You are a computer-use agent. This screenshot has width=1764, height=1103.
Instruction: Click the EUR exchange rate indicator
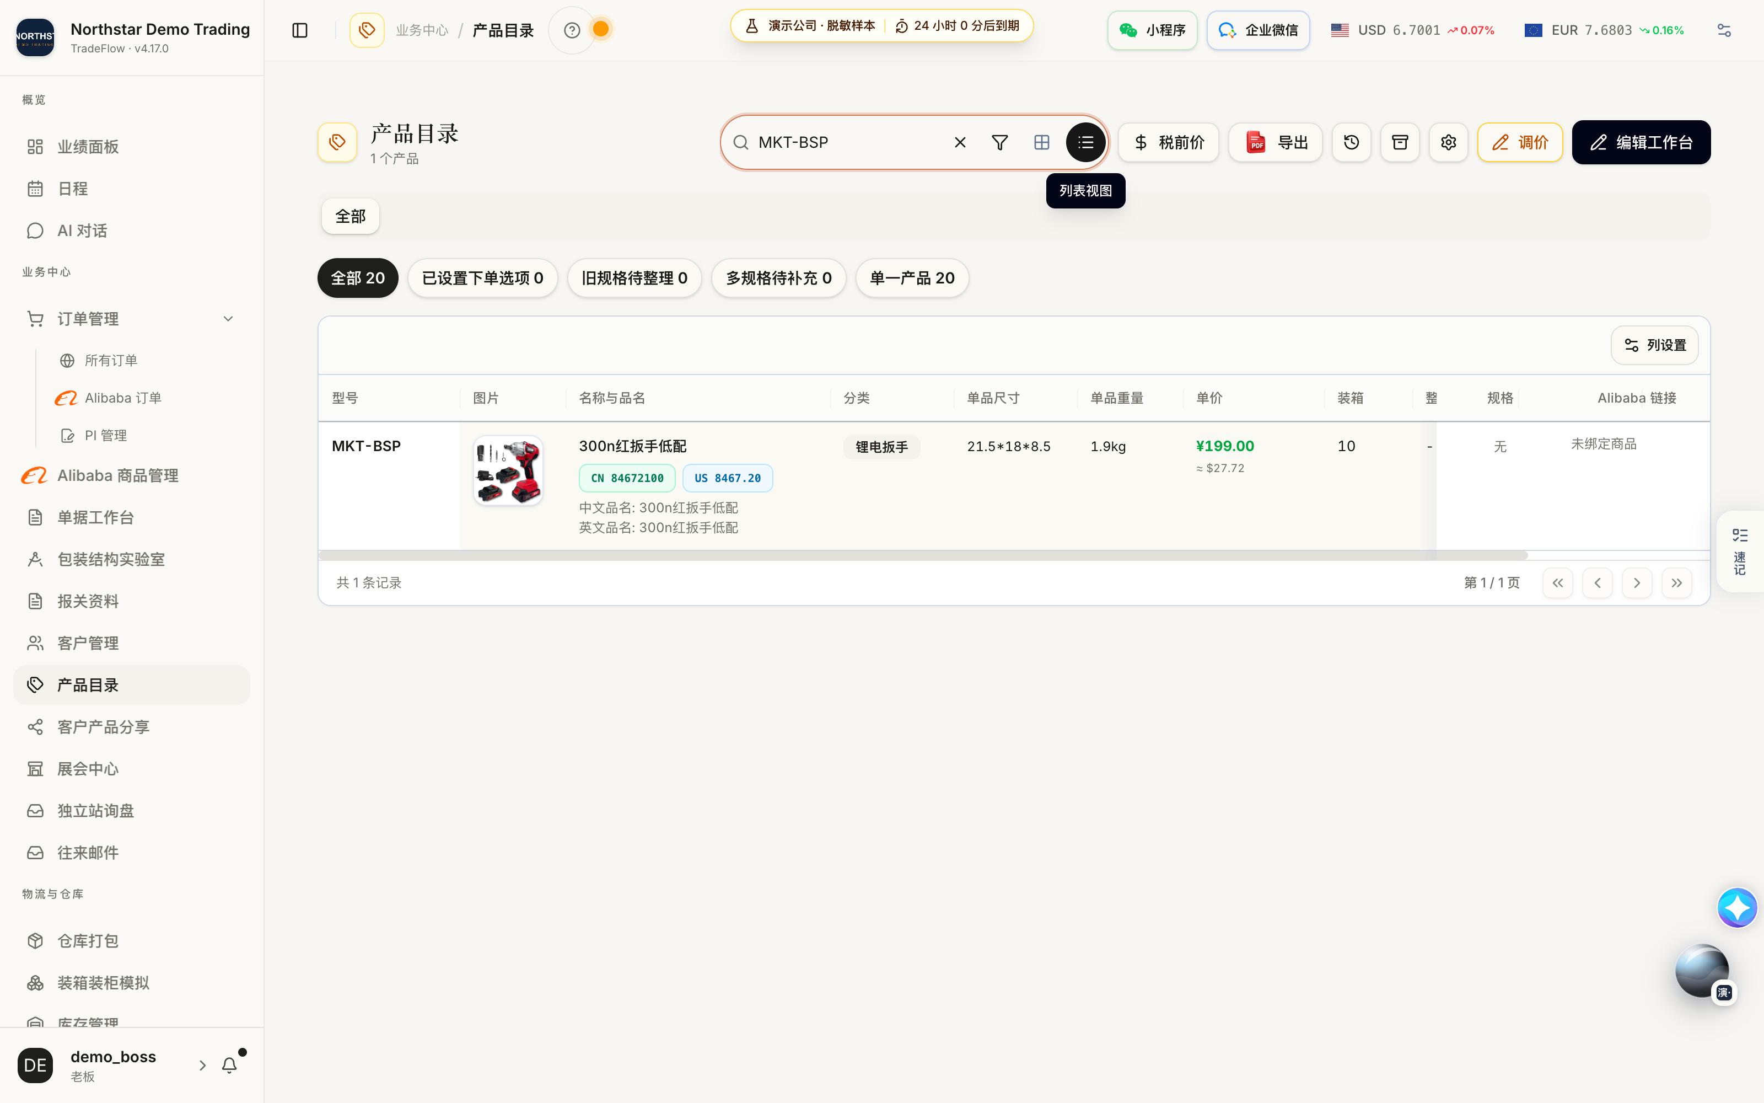pyautogui.click(x=1604, y=30)
